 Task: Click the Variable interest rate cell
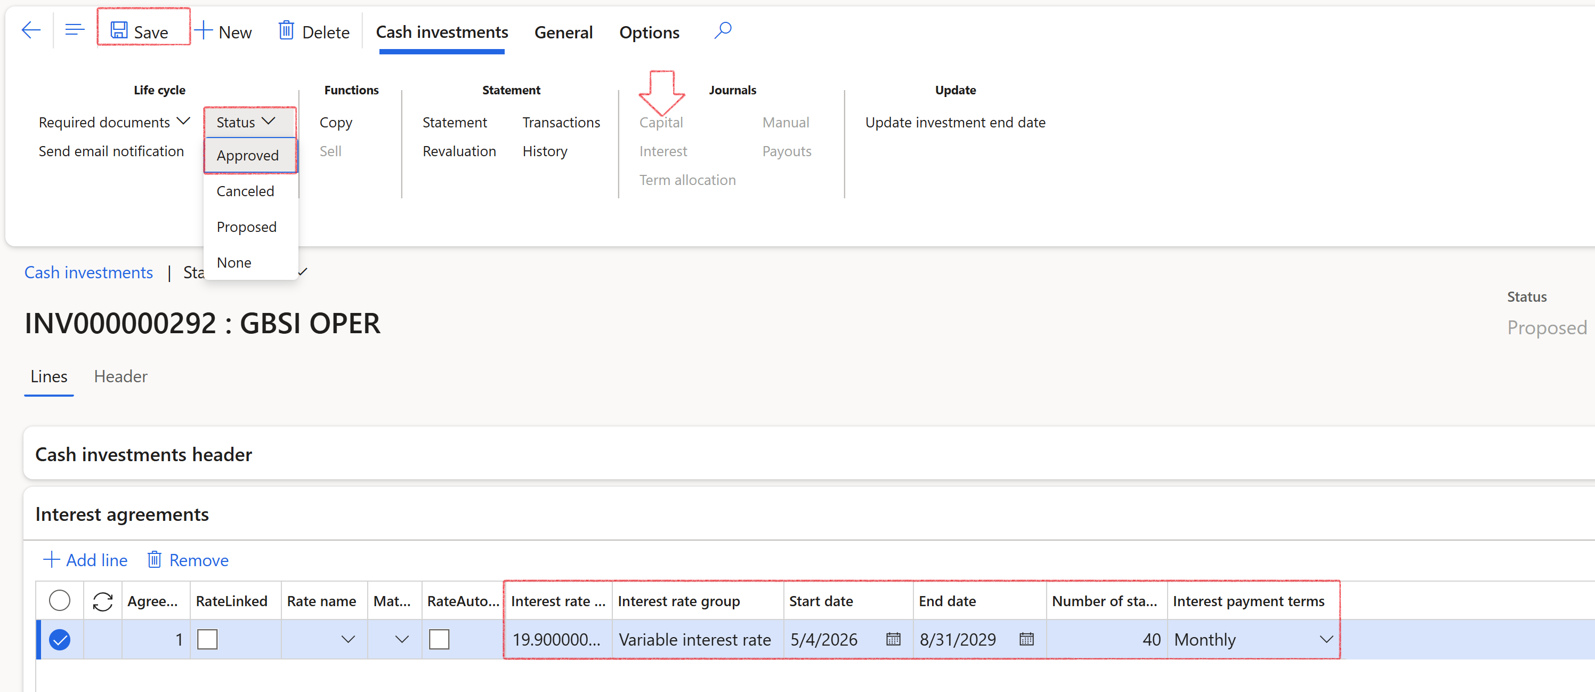pos(697,639)
